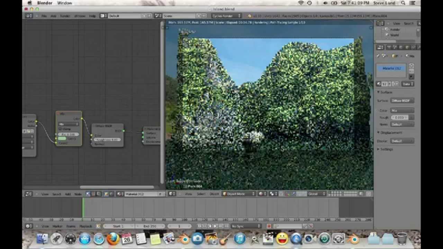The image size is (443, 249).
Task: Select the World item in outliner
Action: 394,35
